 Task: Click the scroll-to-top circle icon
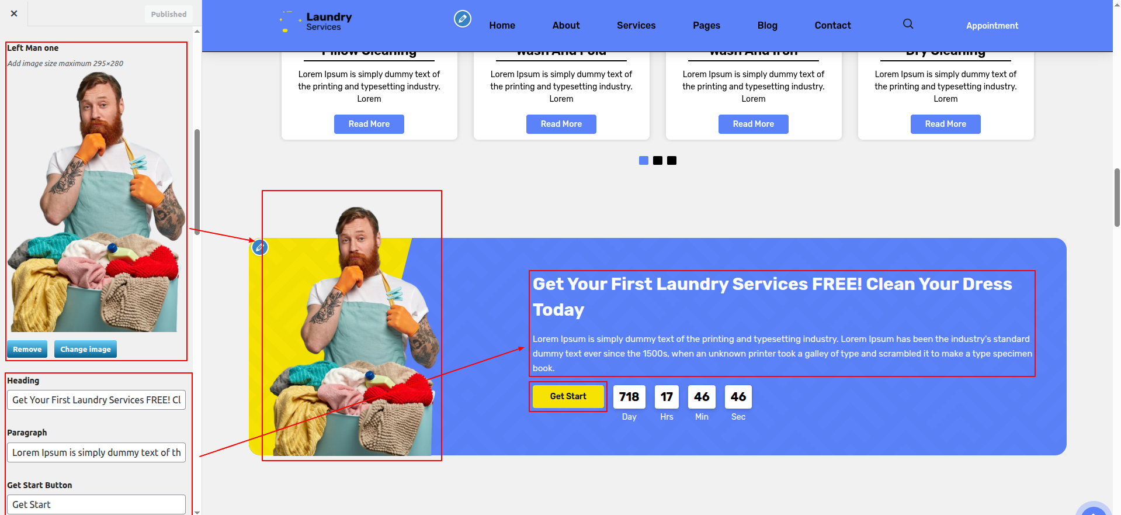pos(1094,510)
